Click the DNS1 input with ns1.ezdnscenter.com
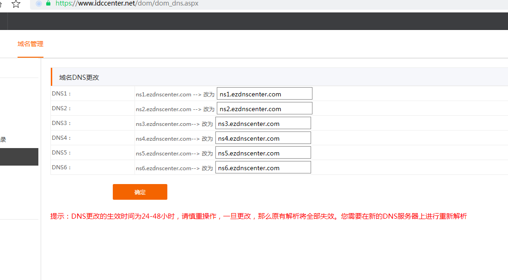 [x=264, y=94]
